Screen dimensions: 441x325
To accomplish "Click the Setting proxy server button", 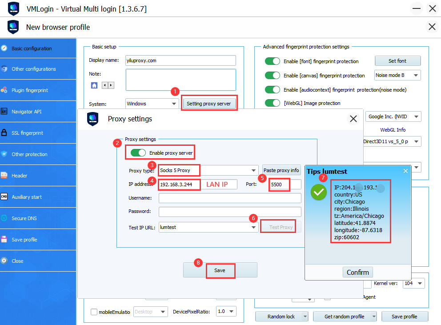I will 209,103.
